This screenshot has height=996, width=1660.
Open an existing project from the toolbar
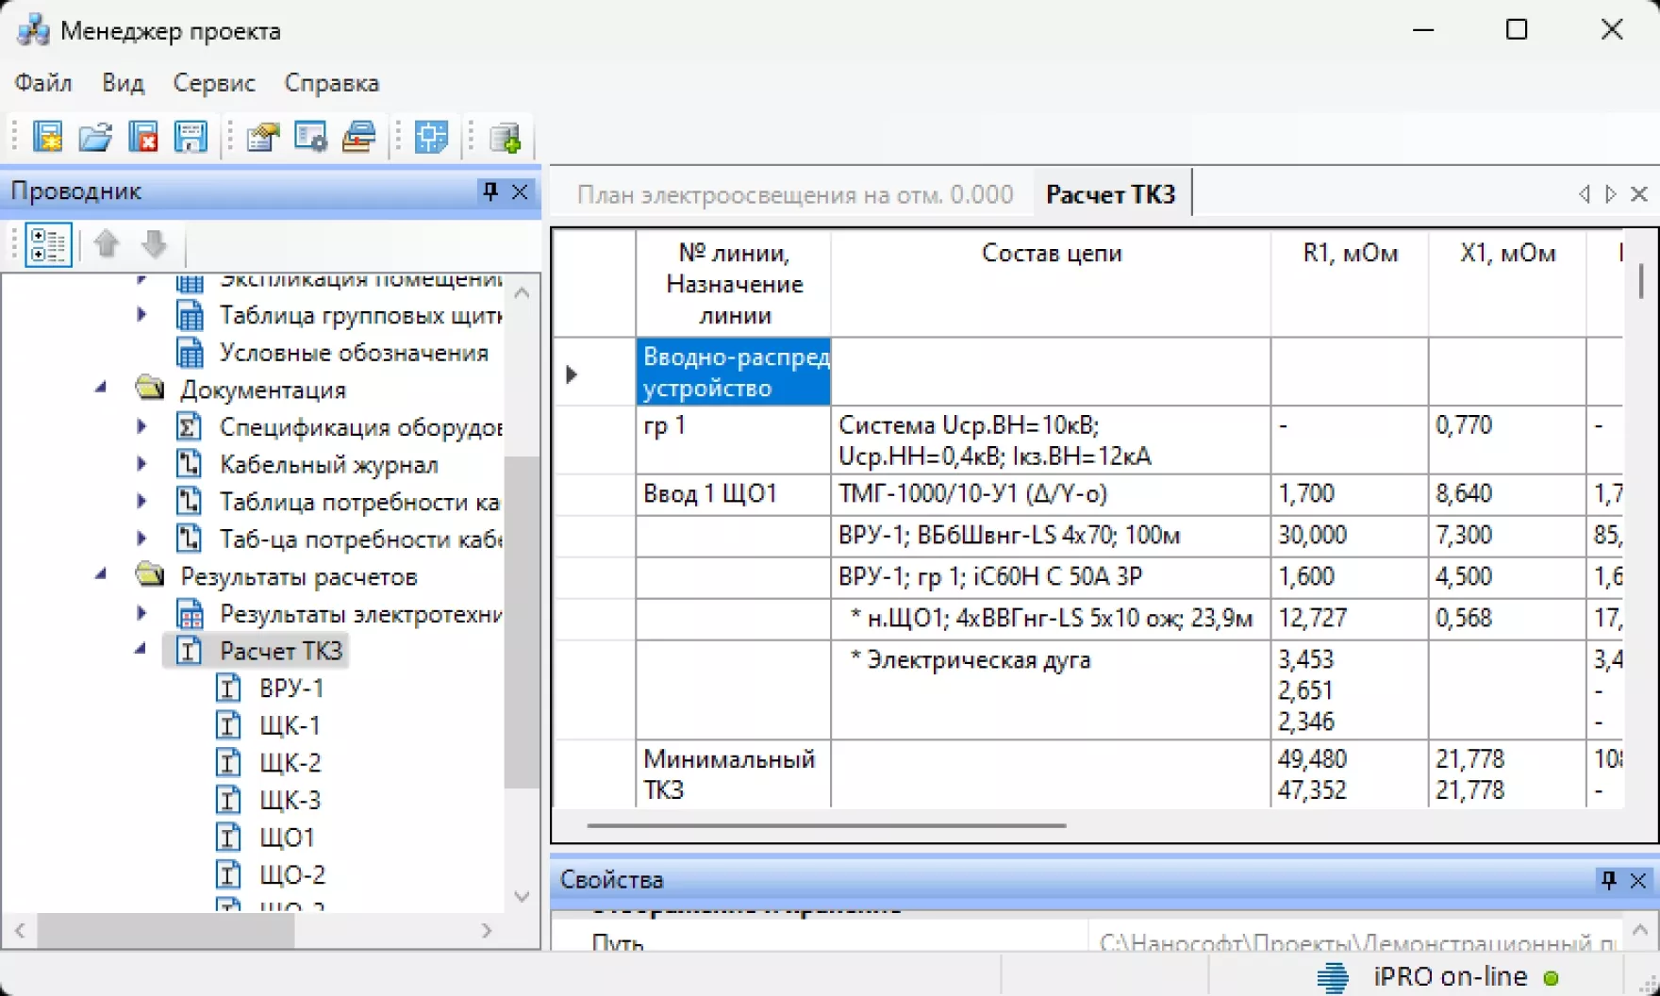[x=96, y=138]
